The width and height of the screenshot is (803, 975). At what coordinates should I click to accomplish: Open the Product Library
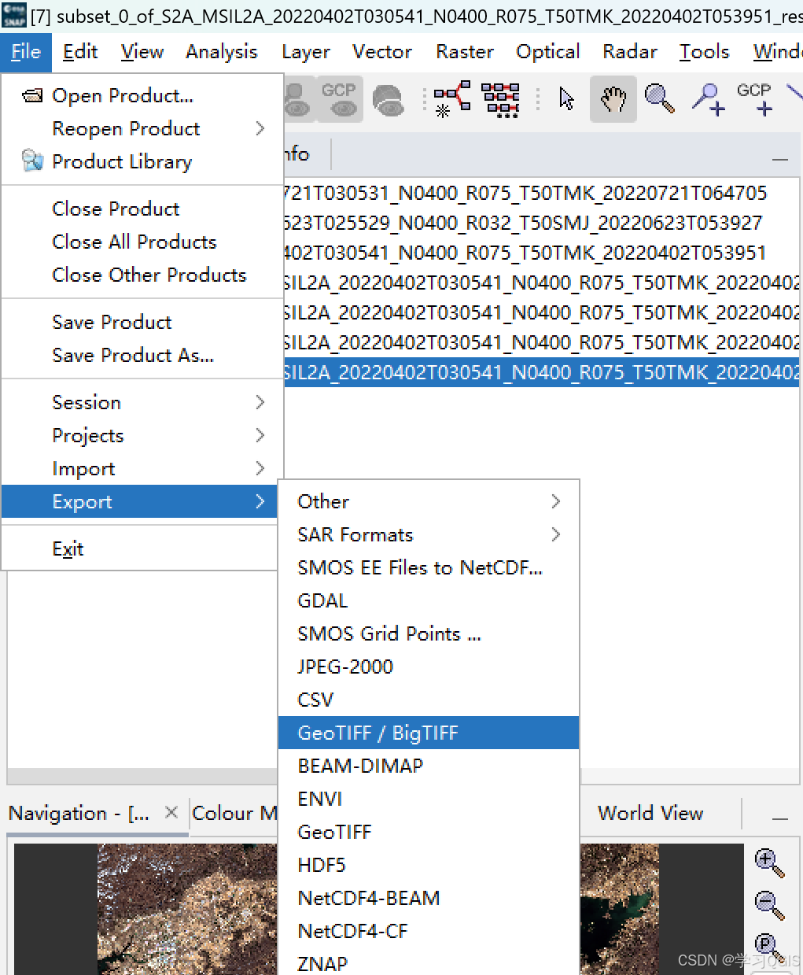(141, 161)
